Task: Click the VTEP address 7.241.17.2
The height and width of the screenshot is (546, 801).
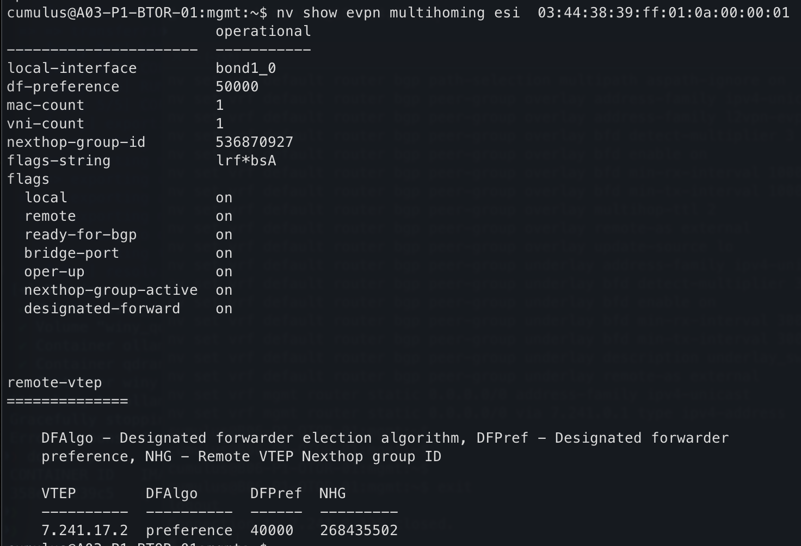Action: pos(85,530)
